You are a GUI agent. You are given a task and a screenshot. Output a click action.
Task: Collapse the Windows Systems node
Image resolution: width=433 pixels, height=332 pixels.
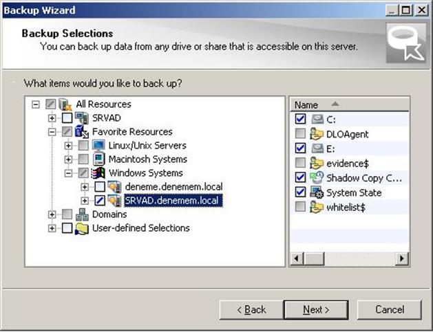pyautogui.click(x=68, y=173)
